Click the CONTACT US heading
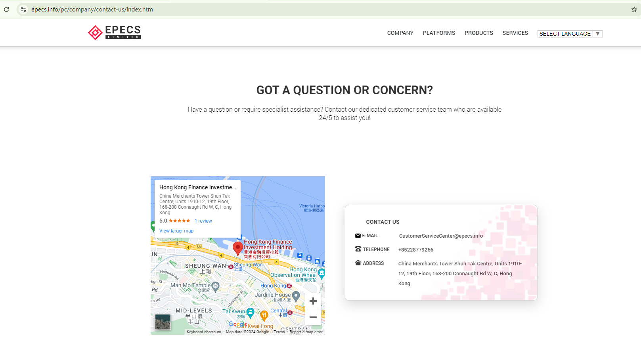641x341 pixels. (383, 222)
